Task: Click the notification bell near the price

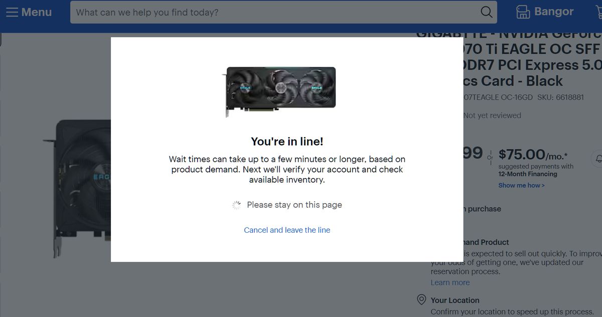Action: click(x=598, y=158)
